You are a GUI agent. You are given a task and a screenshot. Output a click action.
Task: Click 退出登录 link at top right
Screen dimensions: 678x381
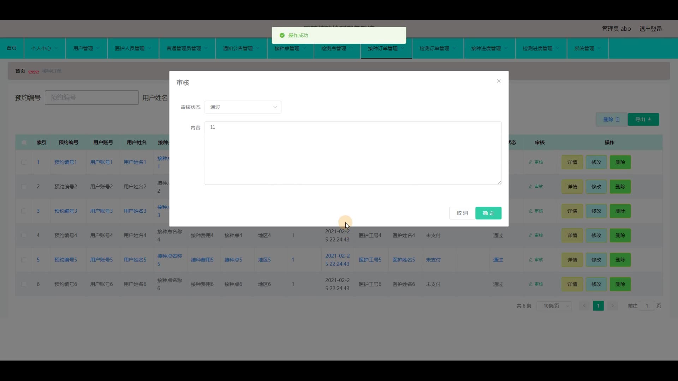coord(650,29)
